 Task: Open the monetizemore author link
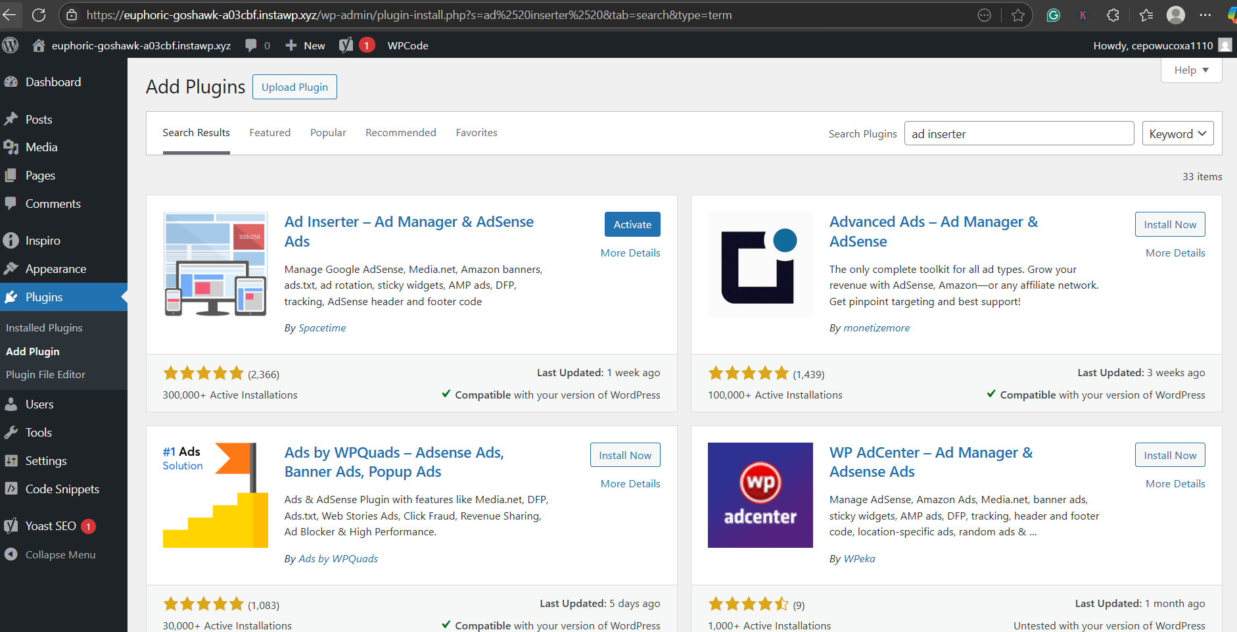876,328
